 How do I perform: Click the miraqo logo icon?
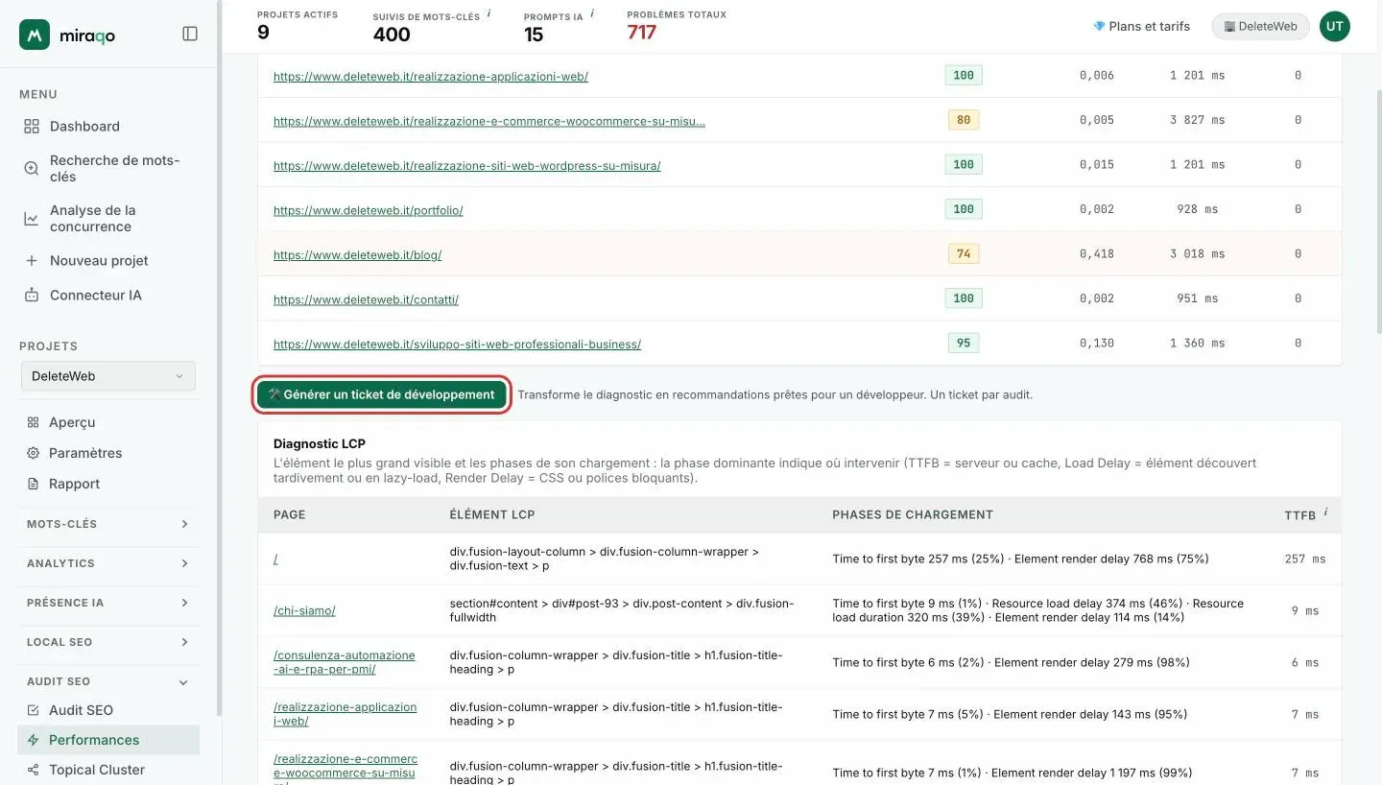pos(35,35)
